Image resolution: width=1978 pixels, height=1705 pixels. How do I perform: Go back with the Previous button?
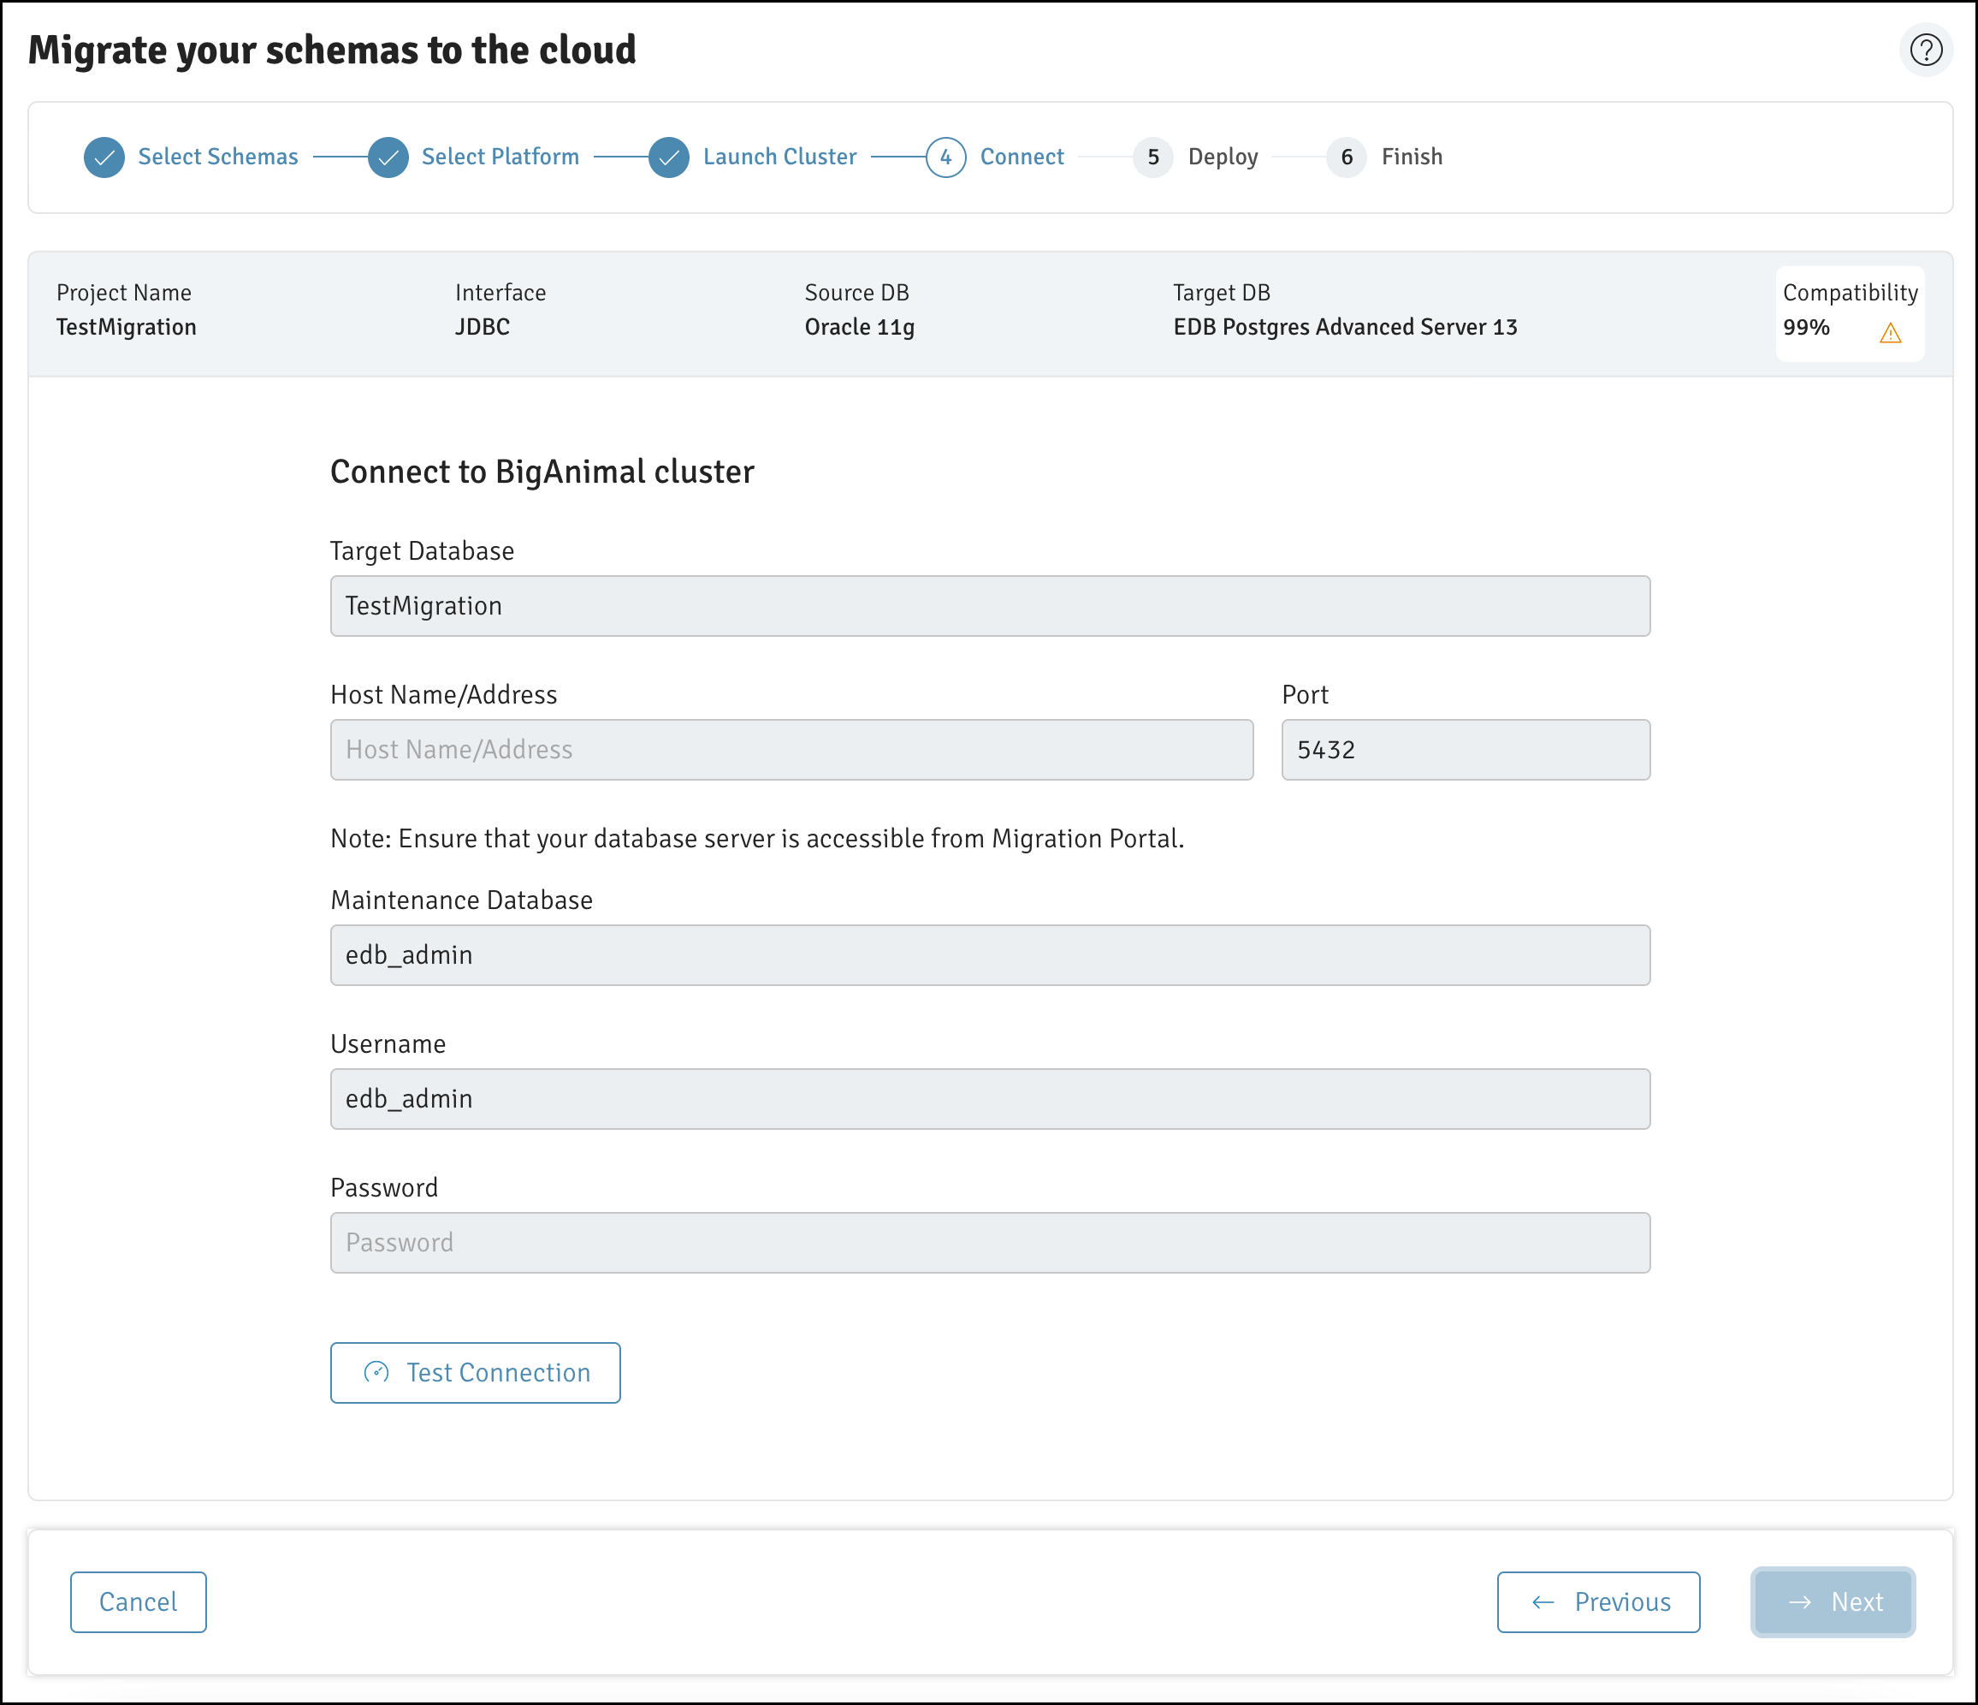click(1598, 1601)
